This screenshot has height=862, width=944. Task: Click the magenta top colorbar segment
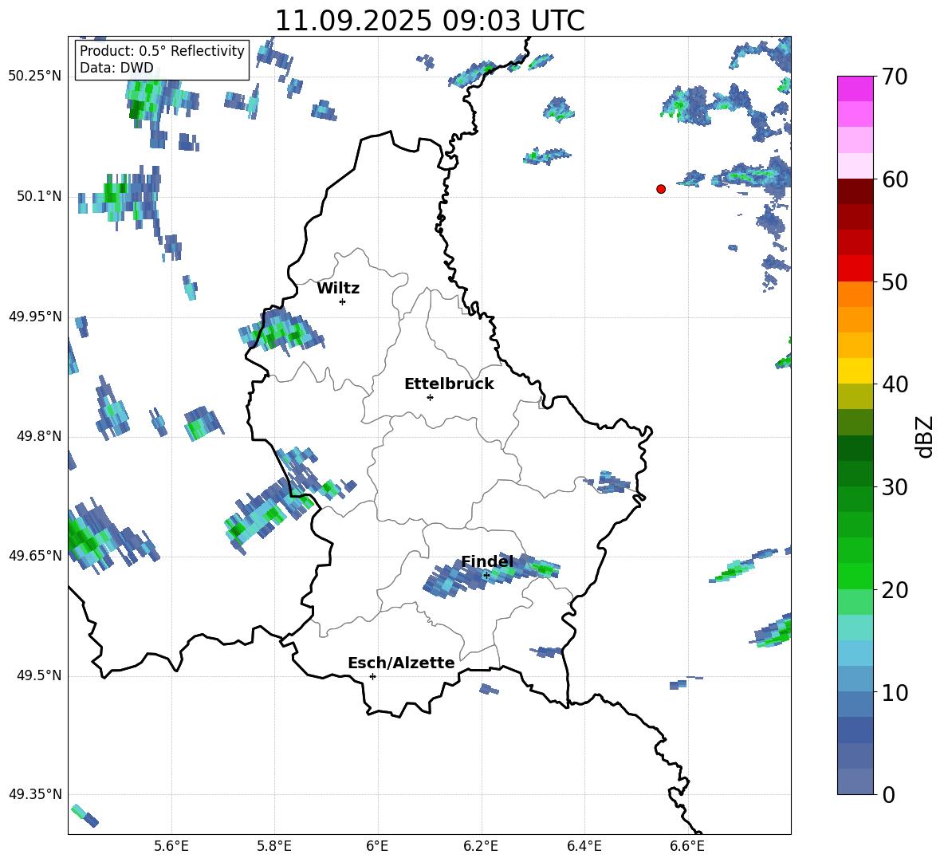[x=855, y=89]
